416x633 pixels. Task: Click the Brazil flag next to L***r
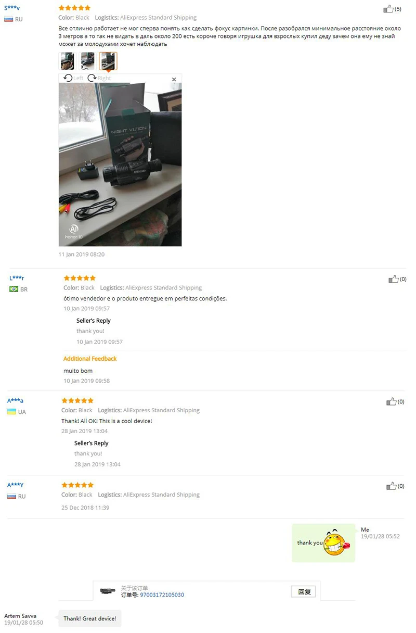(14, 289)
